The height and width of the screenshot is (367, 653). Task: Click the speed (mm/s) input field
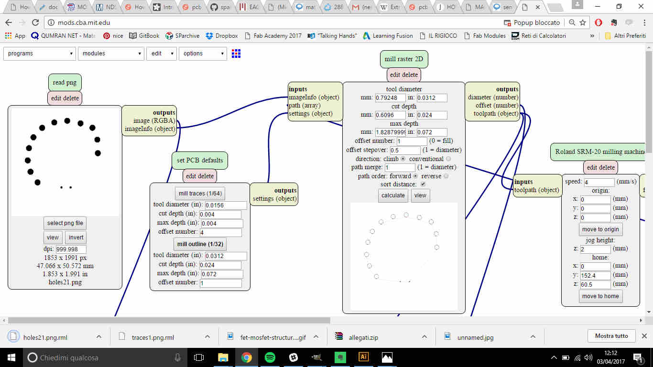(x=599, y=182)
